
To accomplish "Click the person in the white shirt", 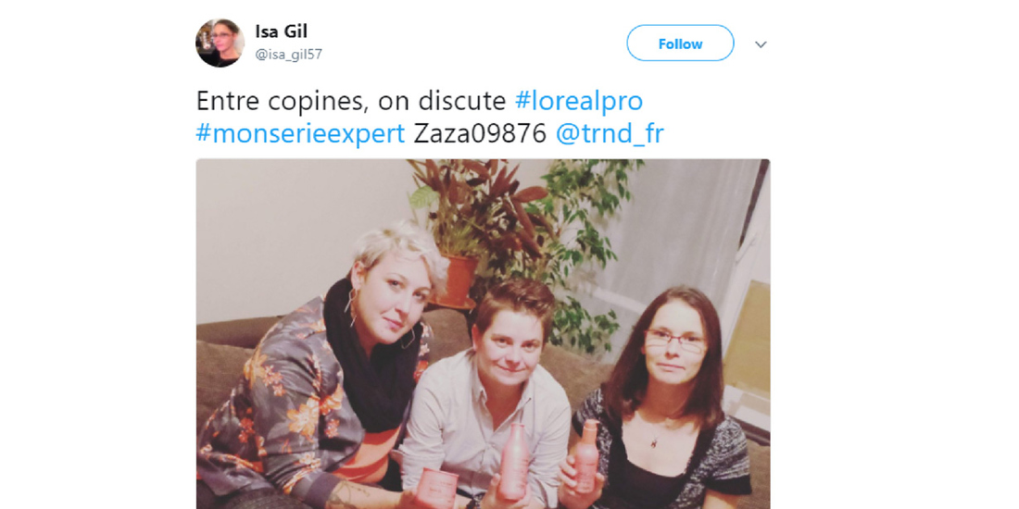I will (x=484, y=396).
